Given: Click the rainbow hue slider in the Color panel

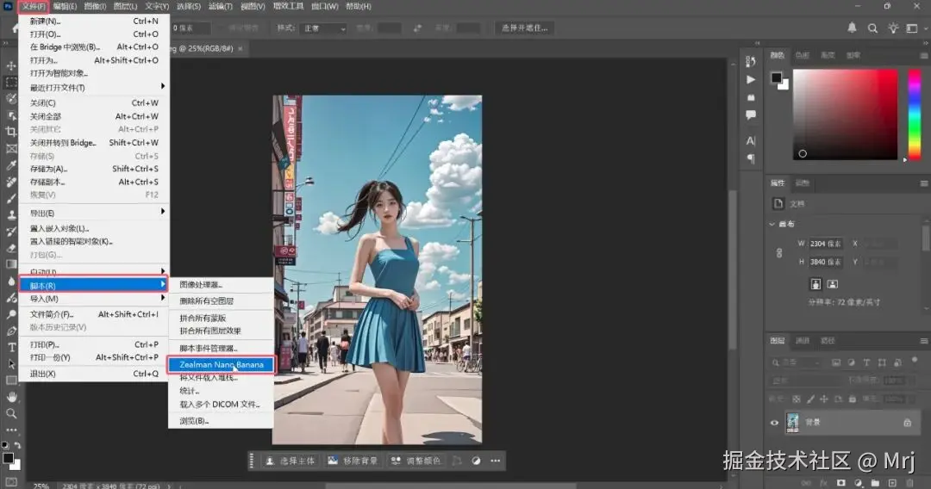Looking at the screenshot, I should coord(915,114).
